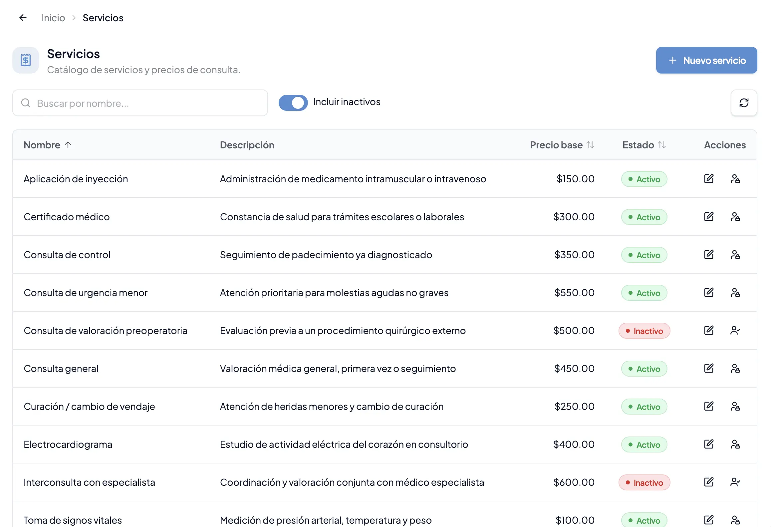
Task: Select the Certificado médico name cell
Action: [x=67, y=217]
